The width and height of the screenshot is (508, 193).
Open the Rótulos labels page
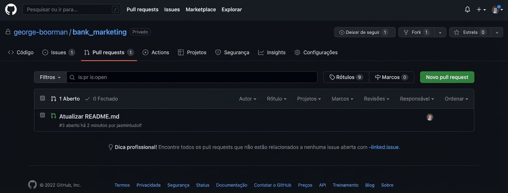pyautogui.click(x=346, y=77)
